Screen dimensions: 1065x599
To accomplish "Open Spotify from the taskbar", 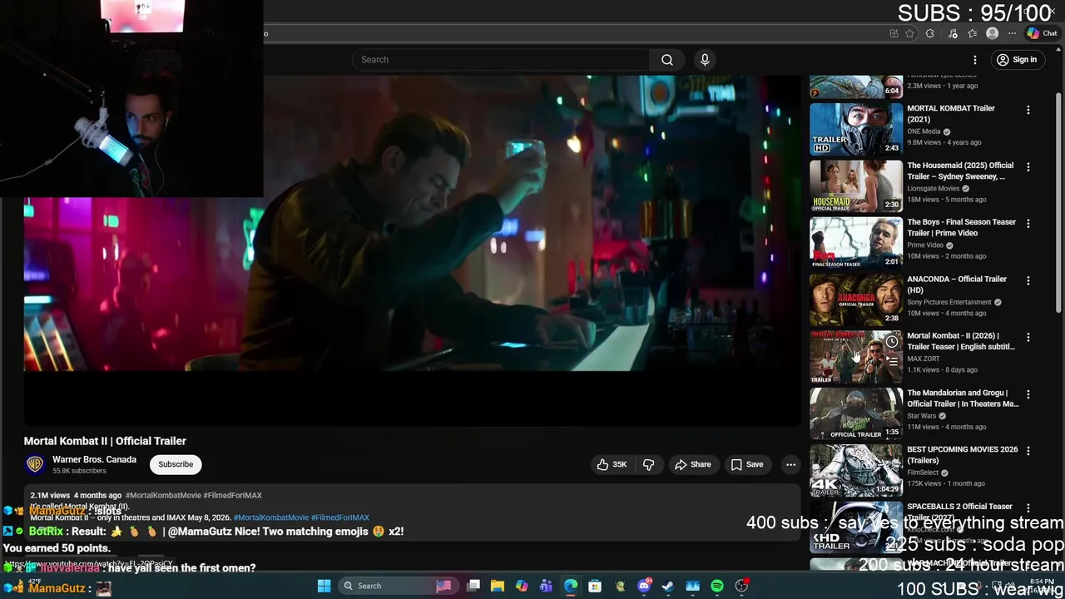I will [717, 586].
